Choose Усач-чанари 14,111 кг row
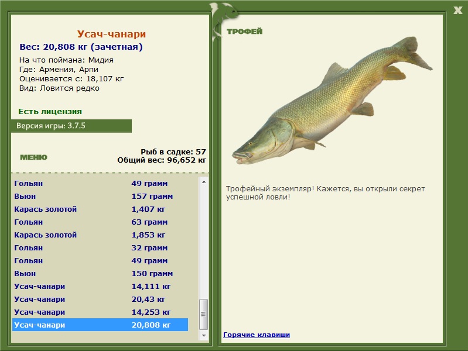468x351 pixels. click(100, 287)
